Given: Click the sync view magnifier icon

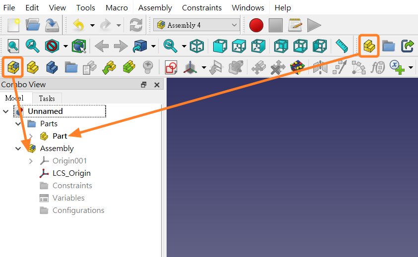Looking at the screenshot, I should 171,46.
